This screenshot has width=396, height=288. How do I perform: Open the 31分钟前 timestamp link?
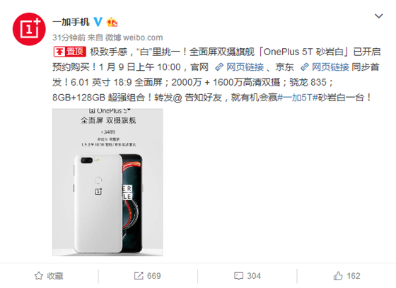[x=69, y=38]
